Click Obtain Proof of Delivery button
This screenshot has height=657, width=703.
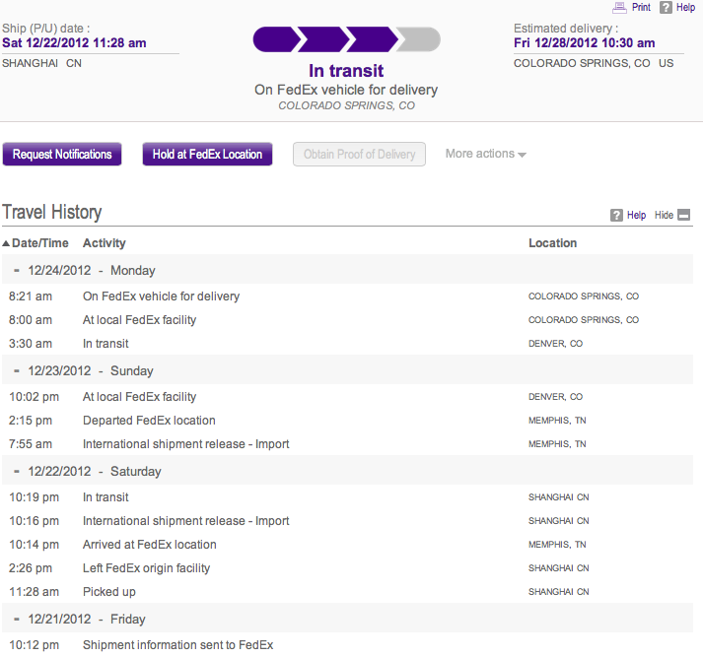pyautogui.click(x=359, y=155)
